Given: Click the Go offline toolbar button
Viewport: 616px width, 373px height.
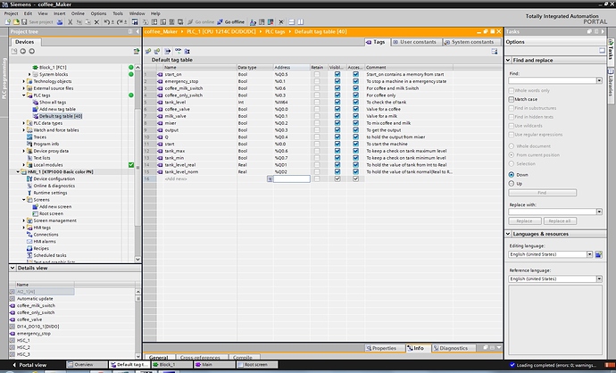Looking at the screenshot, I should 230,22.
